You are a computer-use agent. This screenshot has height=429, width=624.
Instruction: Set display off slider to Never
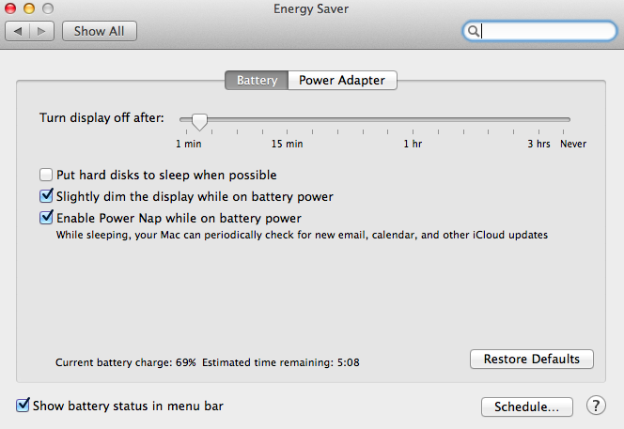point(569,120)
